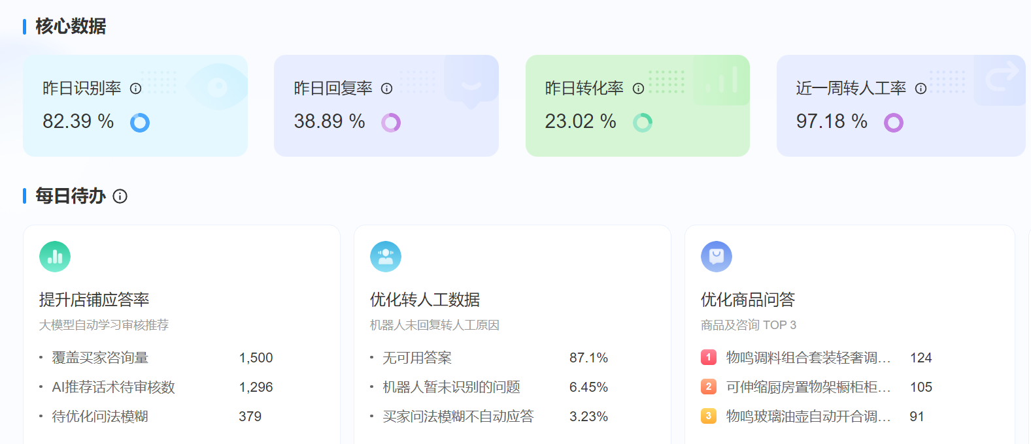The width and height of the screenshot is (1031, 444).
Task: Click the percentage 87.1%
Action: 588,358
